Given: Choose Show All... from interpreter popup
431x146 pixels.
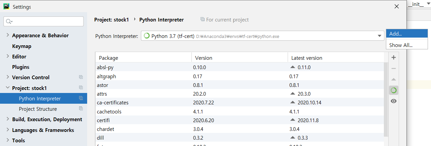Looking at the screenshot, I should pyautogui.click(x=407, y=45).
